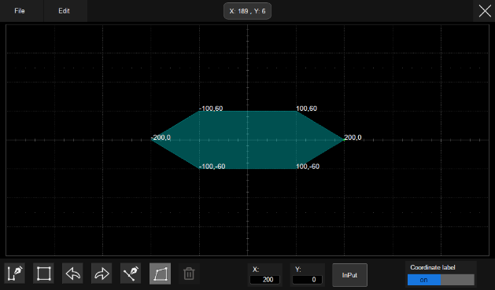495x290 pixels.
Task: Select the vertex labeled 100,60
Action: tap(296, 111)
